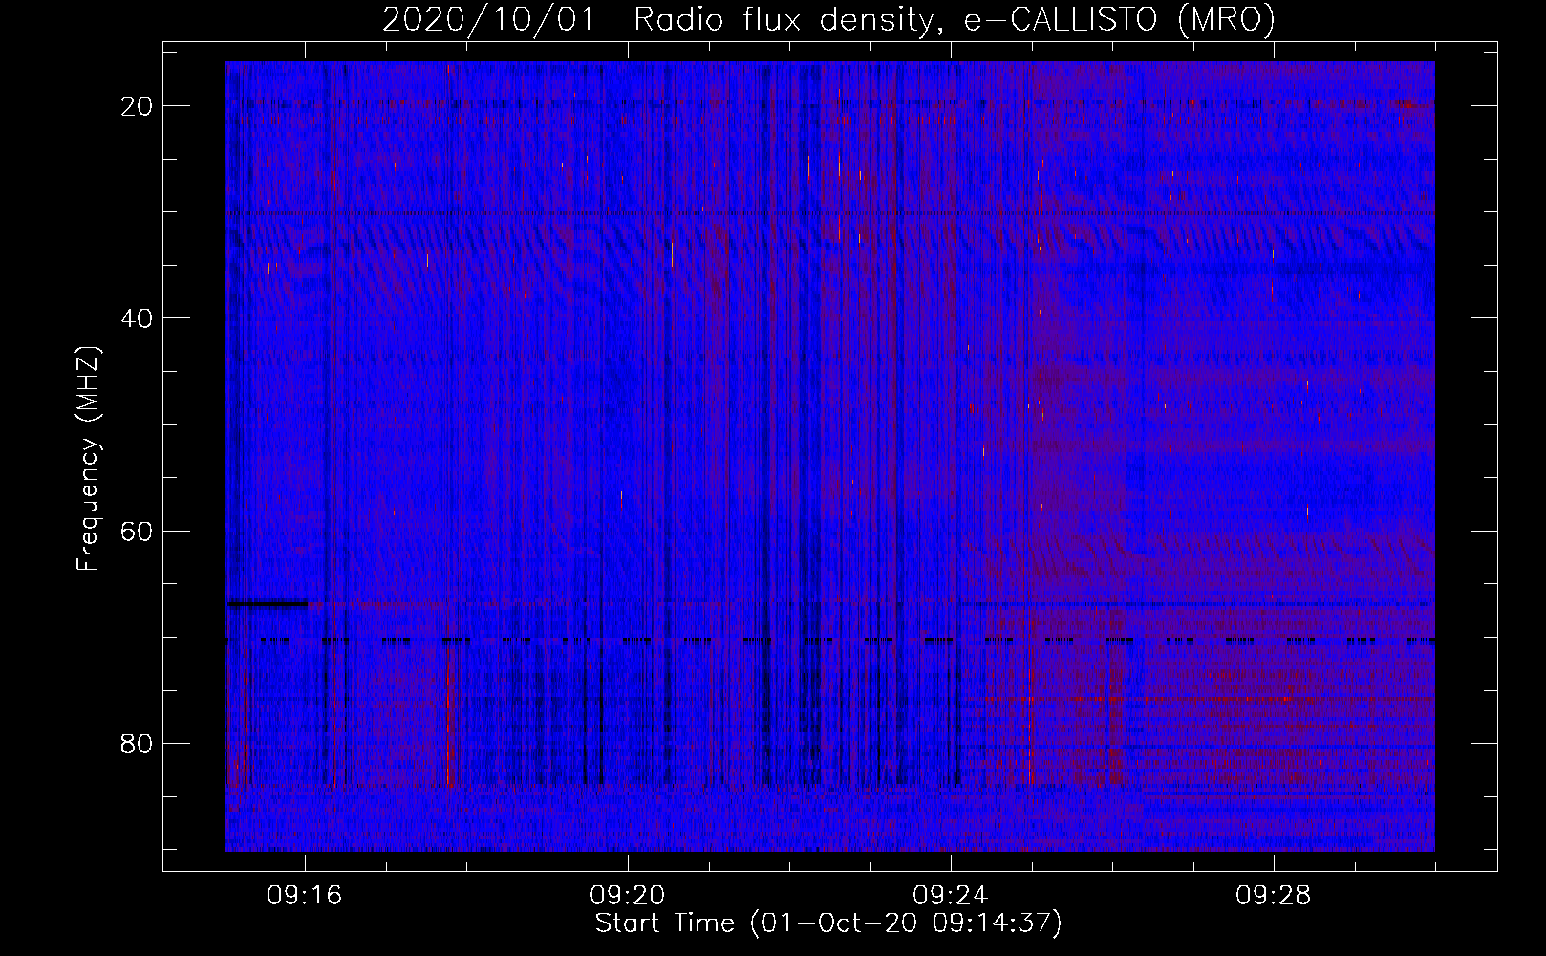Click the '09:28' time tick label
The image size is (1546, 956).
pyautogui.click(x=1274, y=896)
